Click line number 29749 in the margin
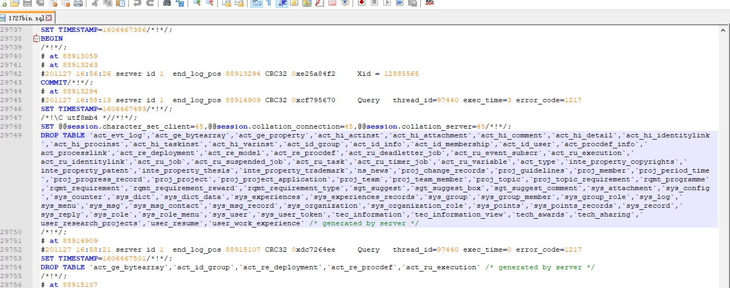Image resolution: width=730 pixels, height=288 pixels. click(x=11, y=135)
